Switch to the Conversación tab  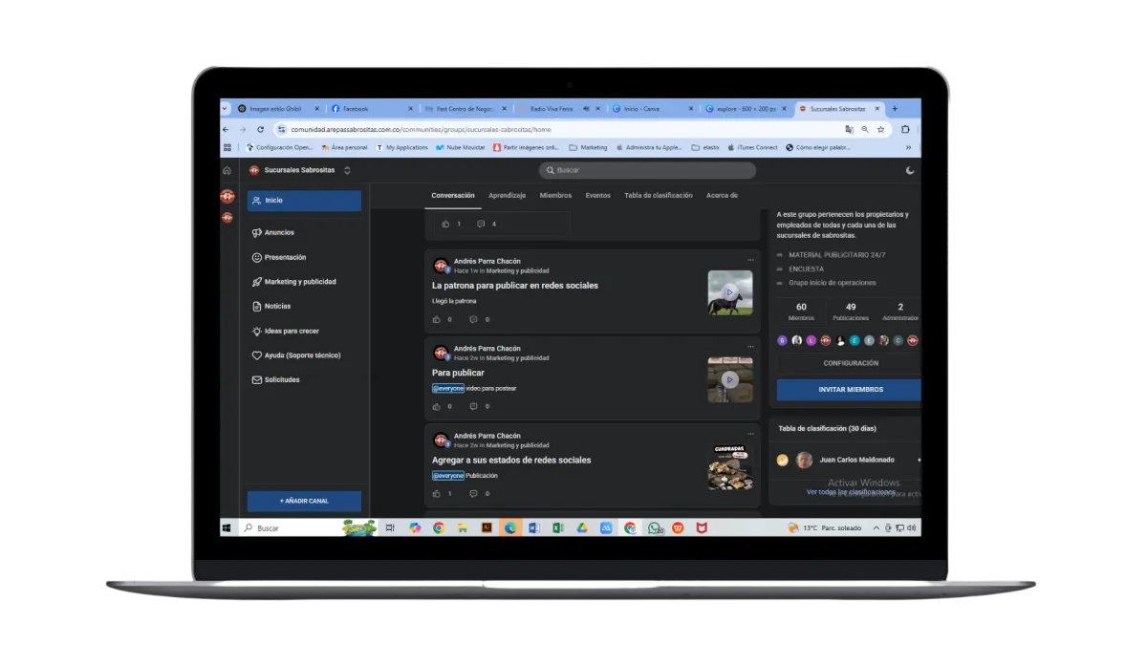(453, 196)
